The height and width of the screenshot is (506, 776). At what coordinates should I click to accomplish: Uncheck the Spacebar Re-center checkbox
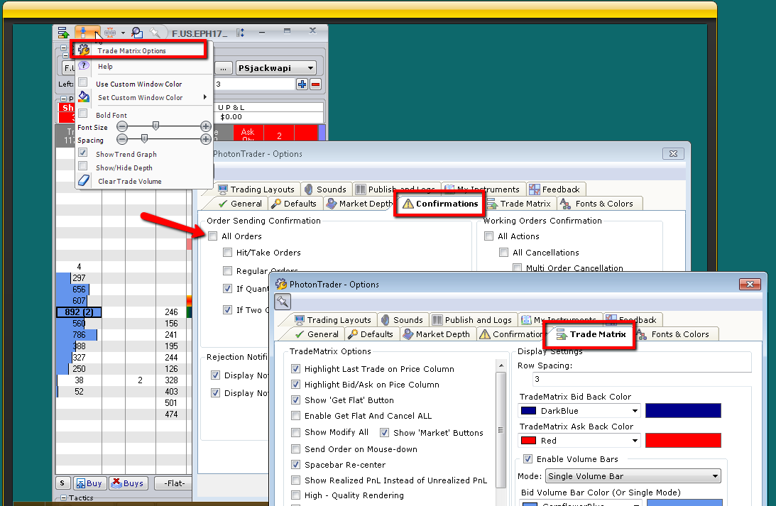coord(295,464)
